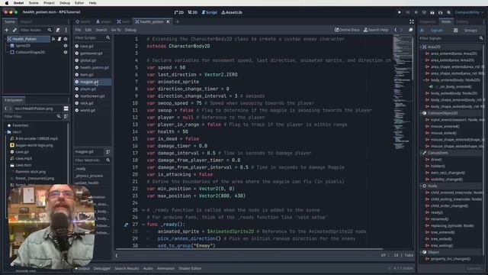The image size is (488, 275).
Task: Click the script history back arrow
Action: coord(396,30)
